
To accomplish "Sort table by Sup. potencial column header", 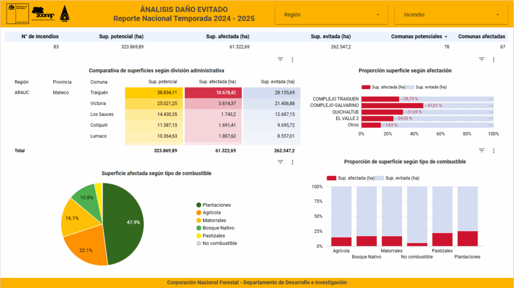I will (163, 82).
